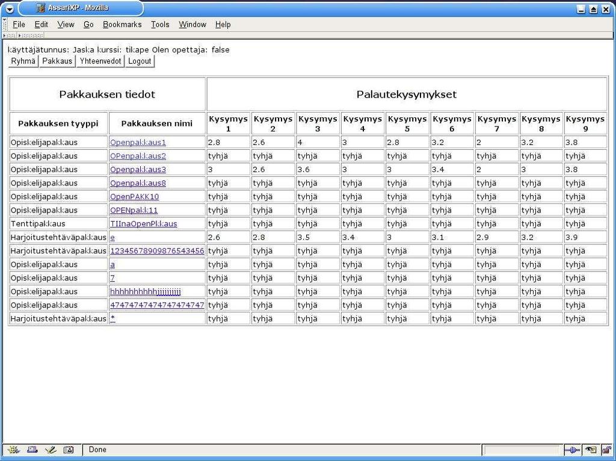616x461 pixels.
Task: Click the online/offline plug icon
Action: pos(571,450)
